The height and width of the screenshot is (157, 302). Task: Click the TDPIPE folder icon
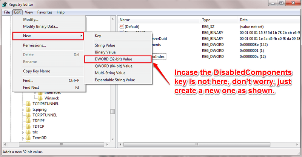pyautogui.click(x=28, y=121)
